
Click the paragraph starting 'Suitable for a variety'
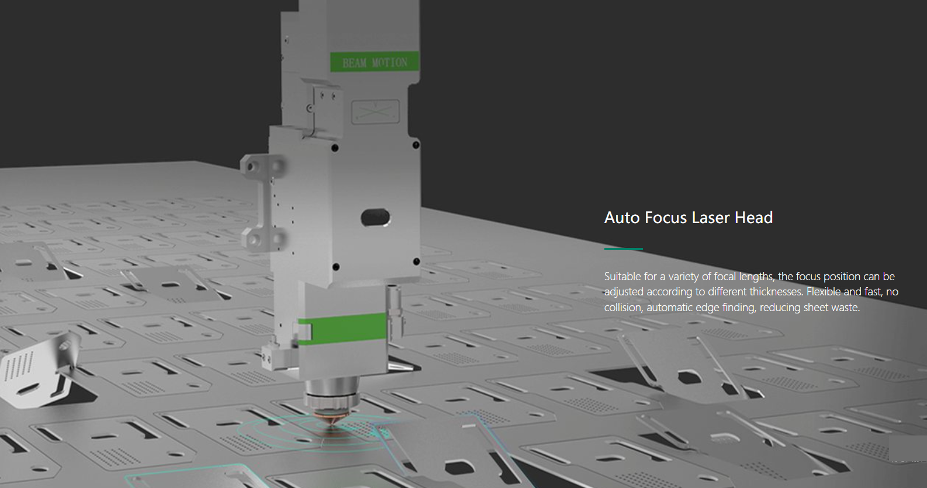[x=751, y=292]
